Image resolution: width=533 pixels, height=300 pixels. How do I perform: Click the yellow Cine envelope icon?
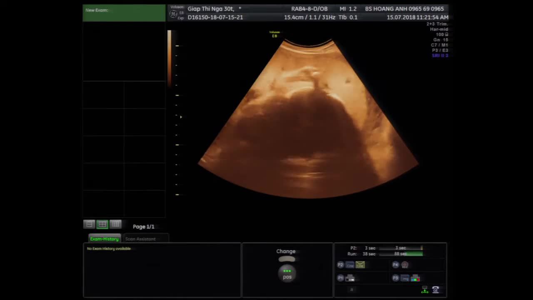tap(360, 265)
